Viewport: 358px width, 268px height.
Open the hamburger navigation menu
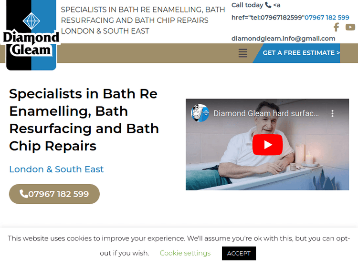[242, 53]
